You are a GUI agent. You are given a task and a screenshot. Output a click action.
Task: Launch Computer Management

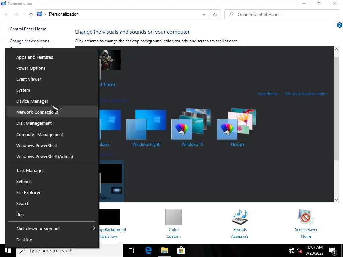coord(52,134)
